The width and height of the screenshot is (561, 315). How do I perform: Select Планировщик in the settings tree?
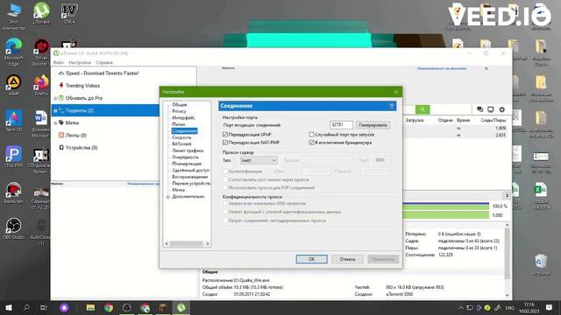[x=187, y=164]
